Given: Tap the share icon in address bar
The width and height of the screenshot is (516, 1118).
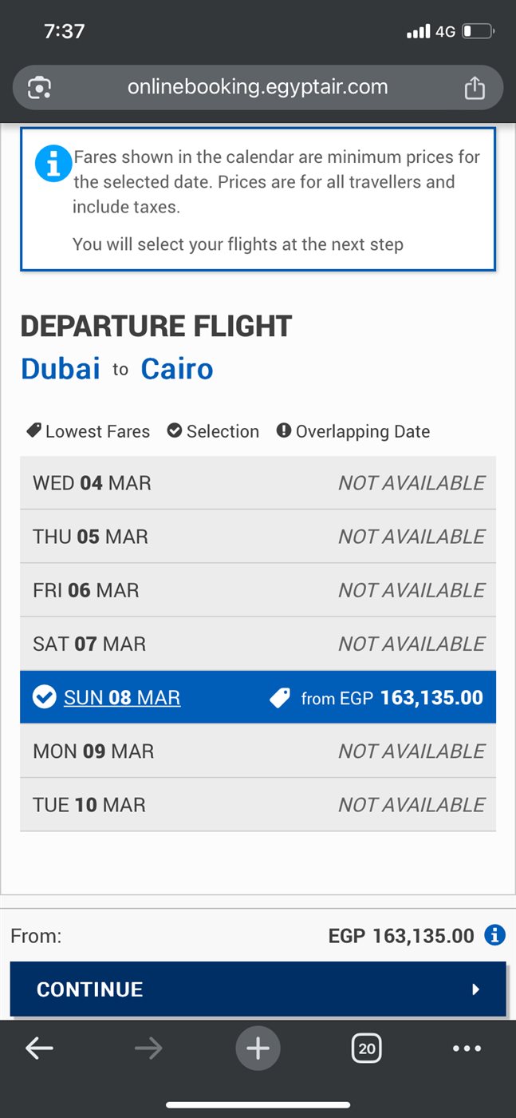Looking at the screenshot, I should [x=475, y=87].
